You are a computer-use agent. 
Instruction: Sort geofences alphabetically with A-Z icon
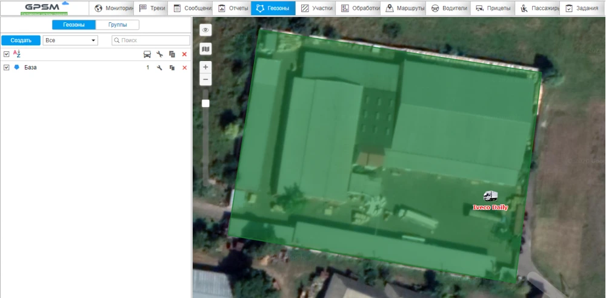16,54
